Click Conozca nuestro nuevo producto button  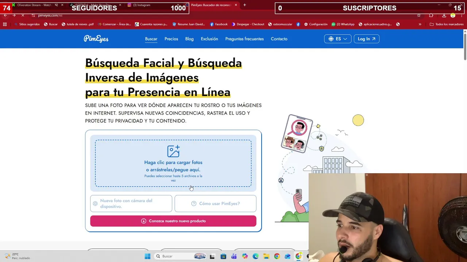tap(173, 221)
